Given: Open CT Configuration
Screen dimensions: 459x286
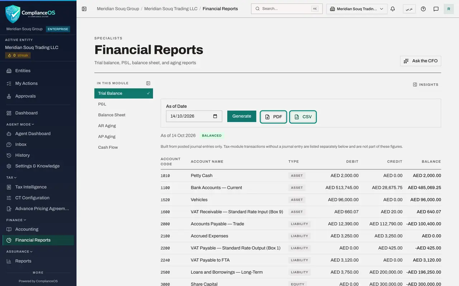Looking at the screenshot, I should (x=38, y=198).
